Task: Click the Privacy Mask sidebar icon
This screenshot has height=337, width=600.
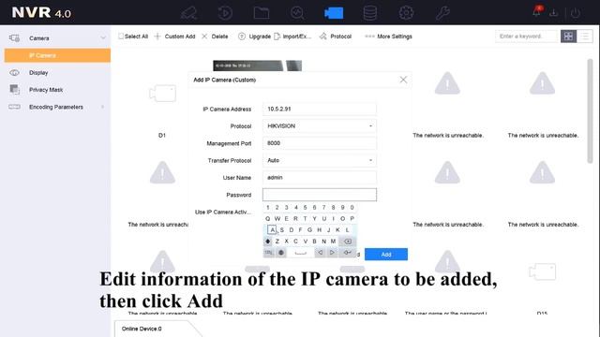Action: point(15,90)
